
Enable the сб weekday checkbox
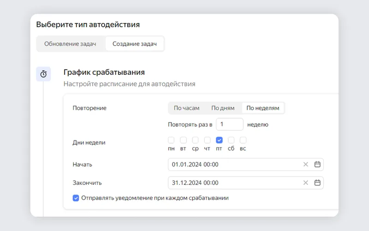(x=231, y=140)
